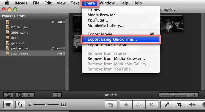Click the podcast_test project file icon
This screenshot has height=112, width=205.
8,48
